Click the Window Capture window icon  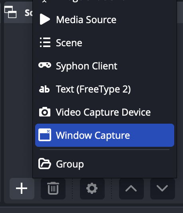(45, 135)
